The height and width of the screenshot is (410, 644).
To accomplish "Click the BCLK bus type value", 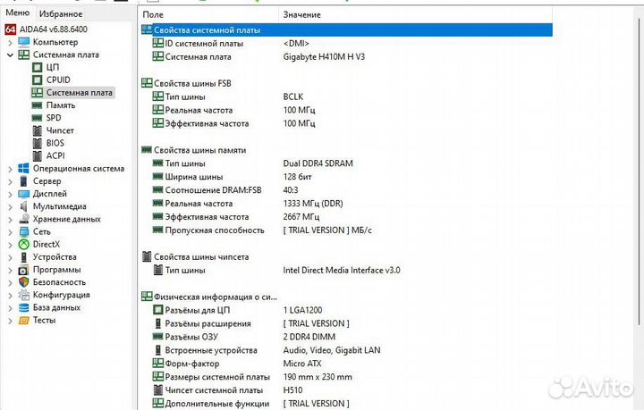I will [292, 96].
